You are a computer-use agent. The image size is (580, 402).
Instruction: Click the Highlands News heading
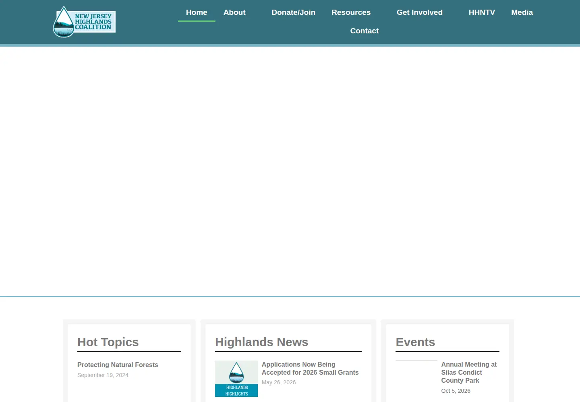pyautogui.click(x=261, y=342)
